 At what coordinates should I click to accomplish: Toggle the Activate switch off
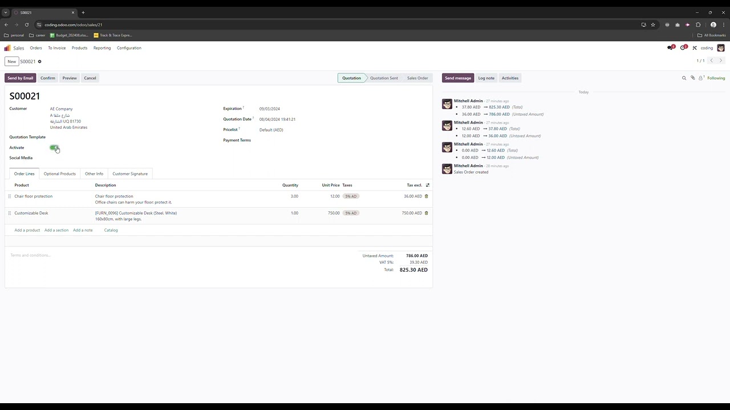(x=54, y=147)
